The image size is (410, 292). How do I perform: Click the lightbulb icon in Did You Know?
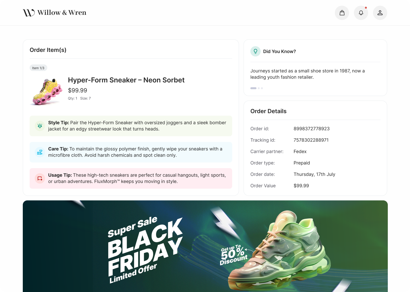click(255, 51)
